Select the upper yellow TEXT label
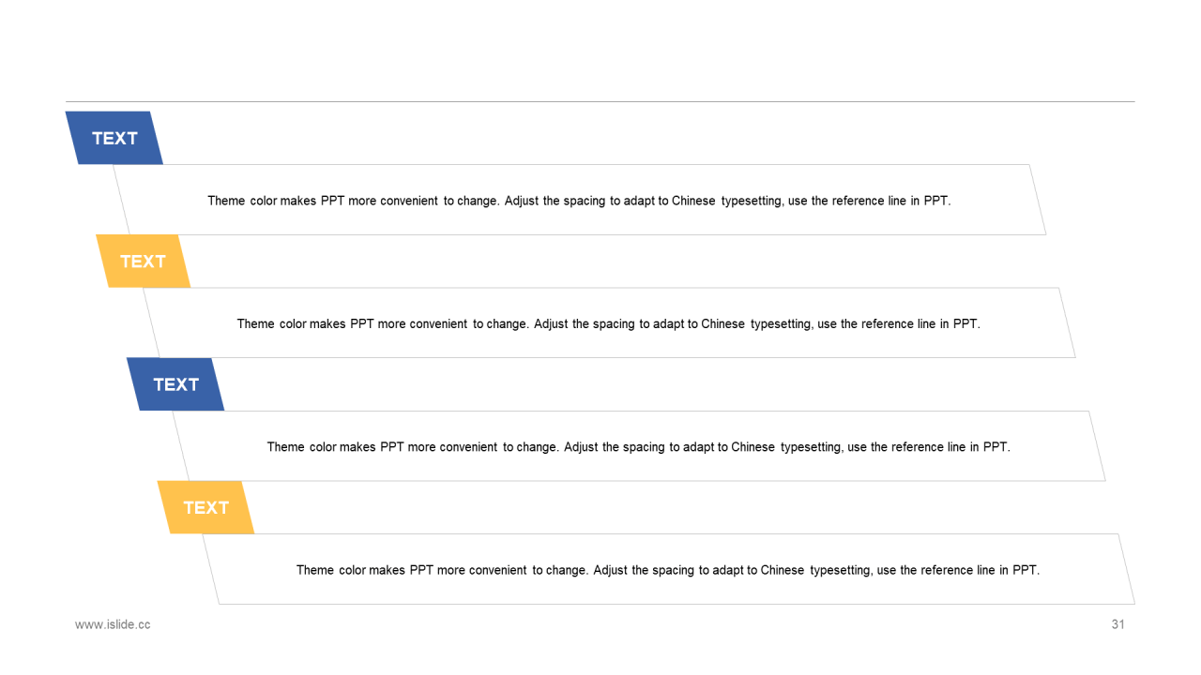Image resolution: width=1201 pixels, height=675 pixels. tap(143, 262)
